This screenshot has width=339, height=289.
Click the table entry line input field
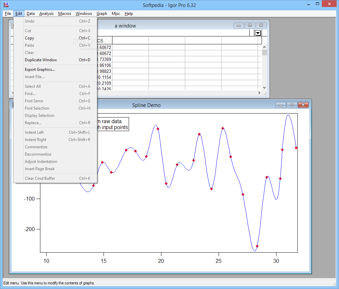173,33
